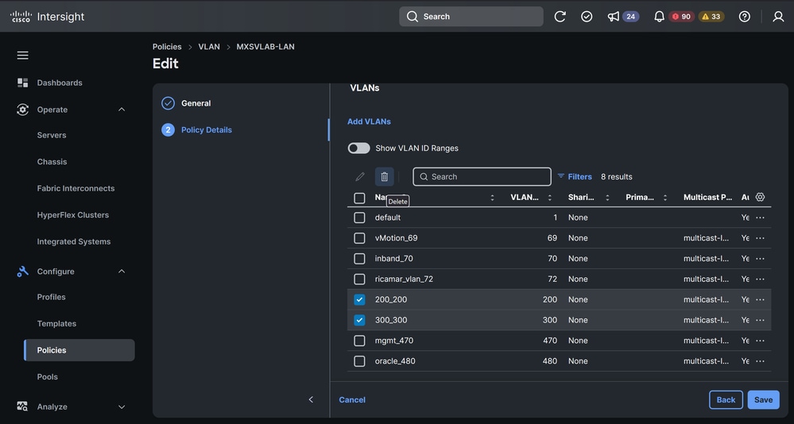Check the oracle_480 checkbox

pos(359,360)
